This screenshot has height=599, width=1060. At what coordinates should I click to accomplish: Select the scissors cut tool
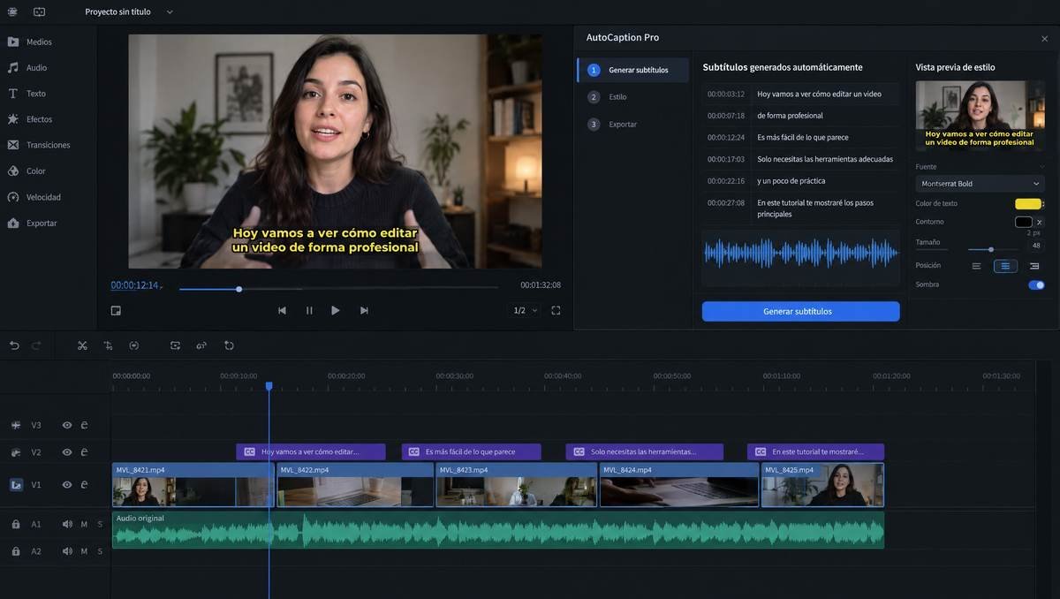82,345
